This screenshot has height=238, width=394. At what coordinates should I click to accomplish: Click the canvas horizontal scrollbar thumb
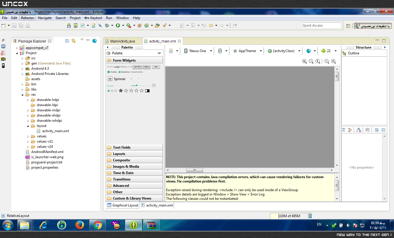click(x=195, y=170)
